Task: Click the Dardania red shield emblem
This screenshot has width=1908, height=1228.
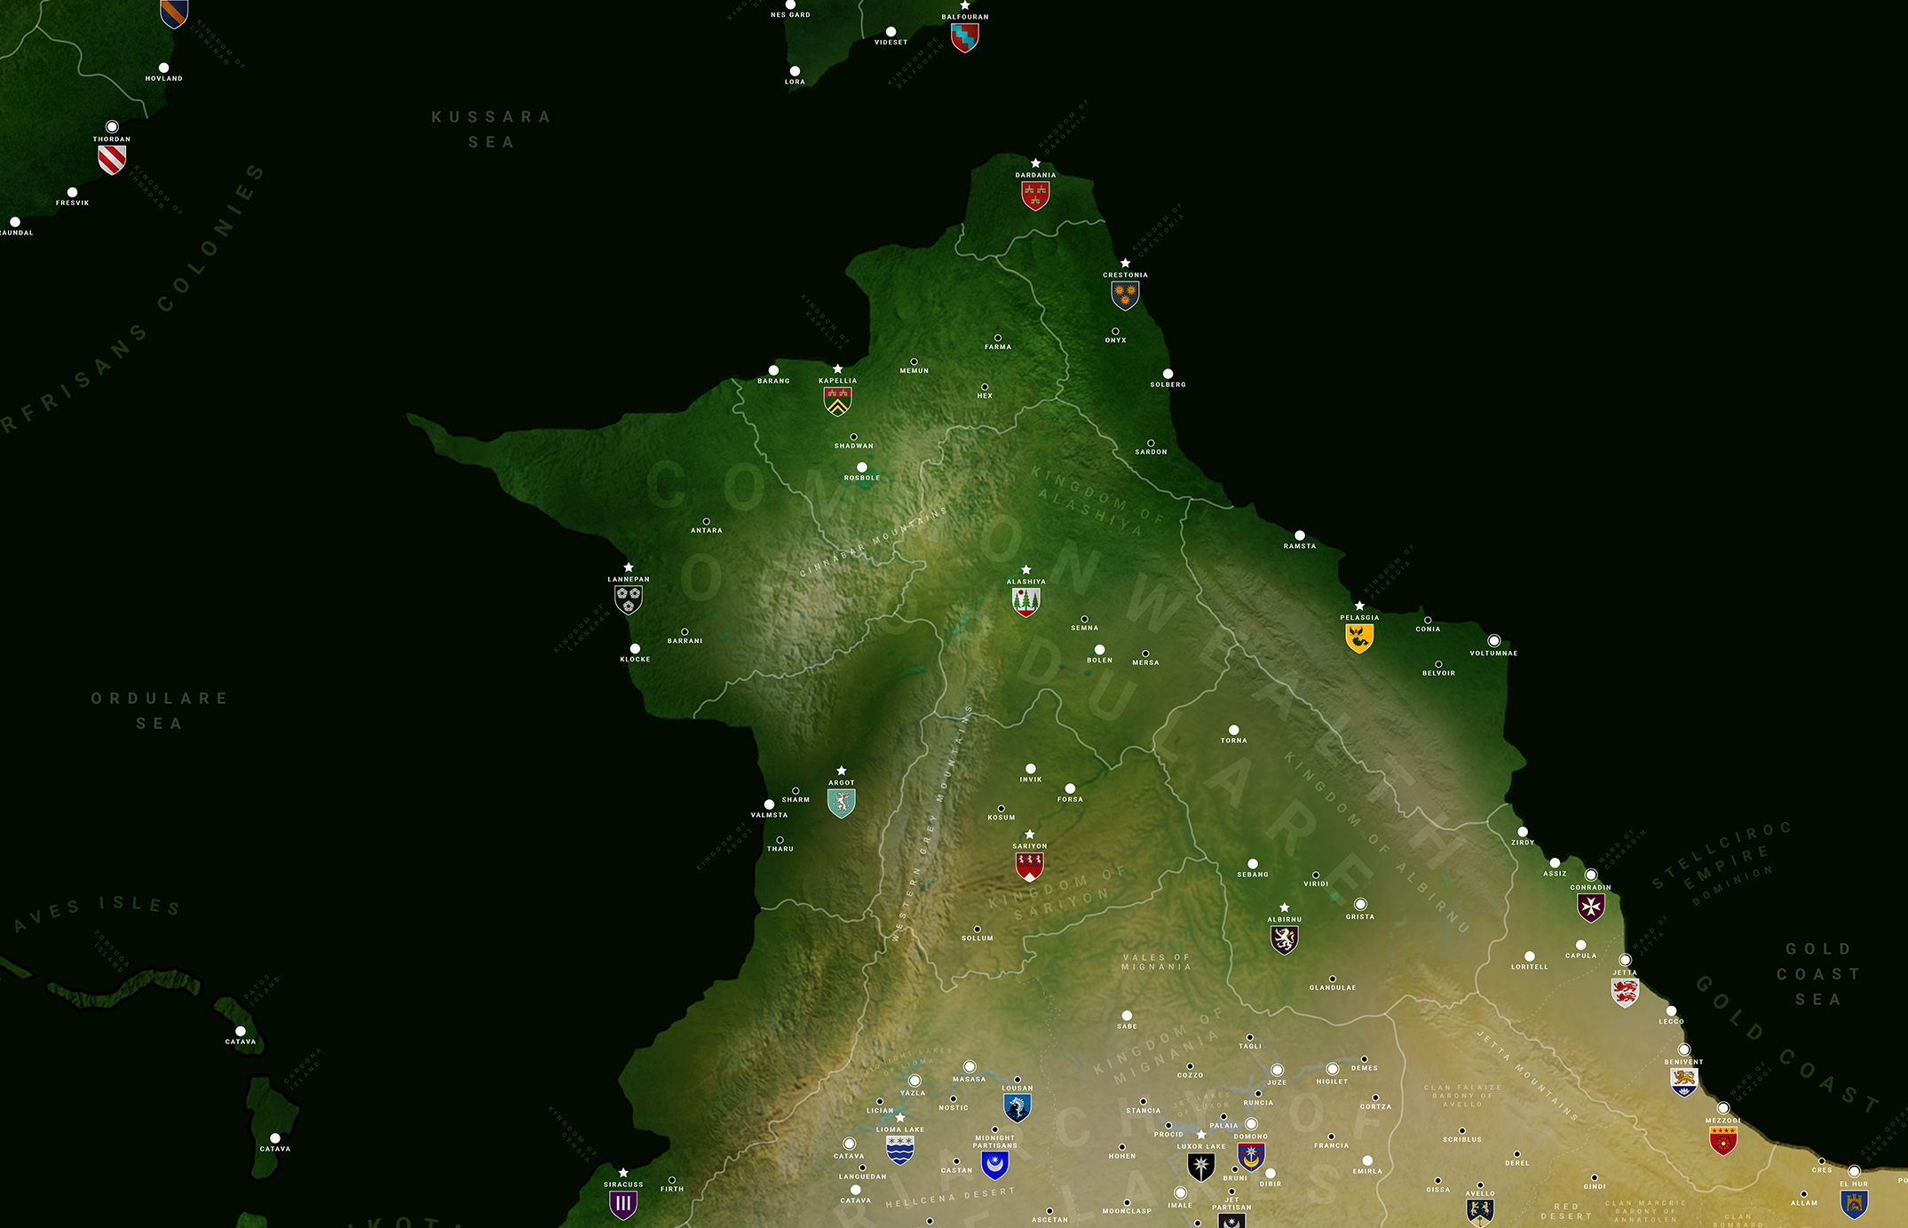Action: [1035, 195]
